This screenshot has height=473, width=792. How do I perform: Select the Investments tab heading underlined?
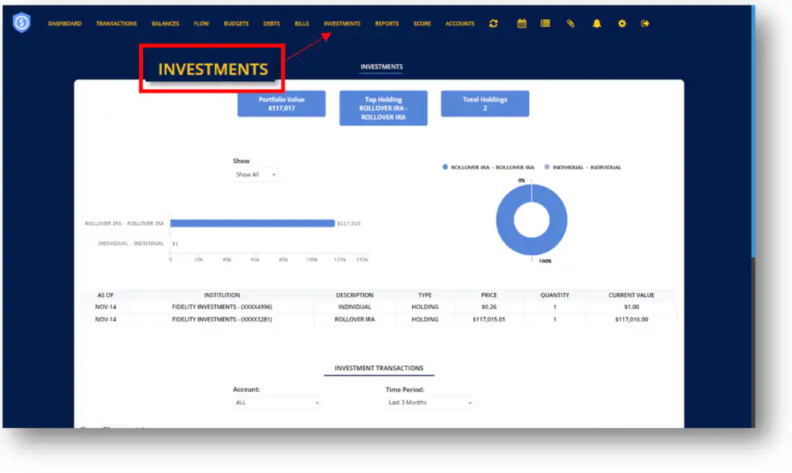coord(381,67)
